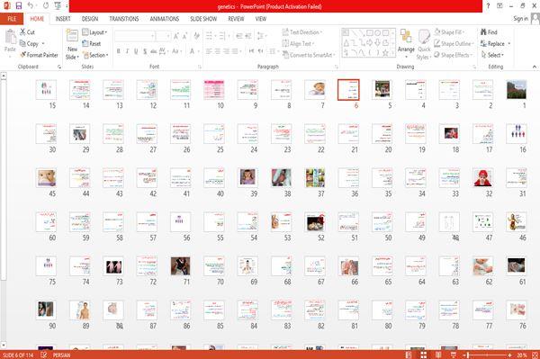Viewport: 540px width, 359px height.
Task: Switch to the SLIDE SHOW tab
Action: (203, 19)
